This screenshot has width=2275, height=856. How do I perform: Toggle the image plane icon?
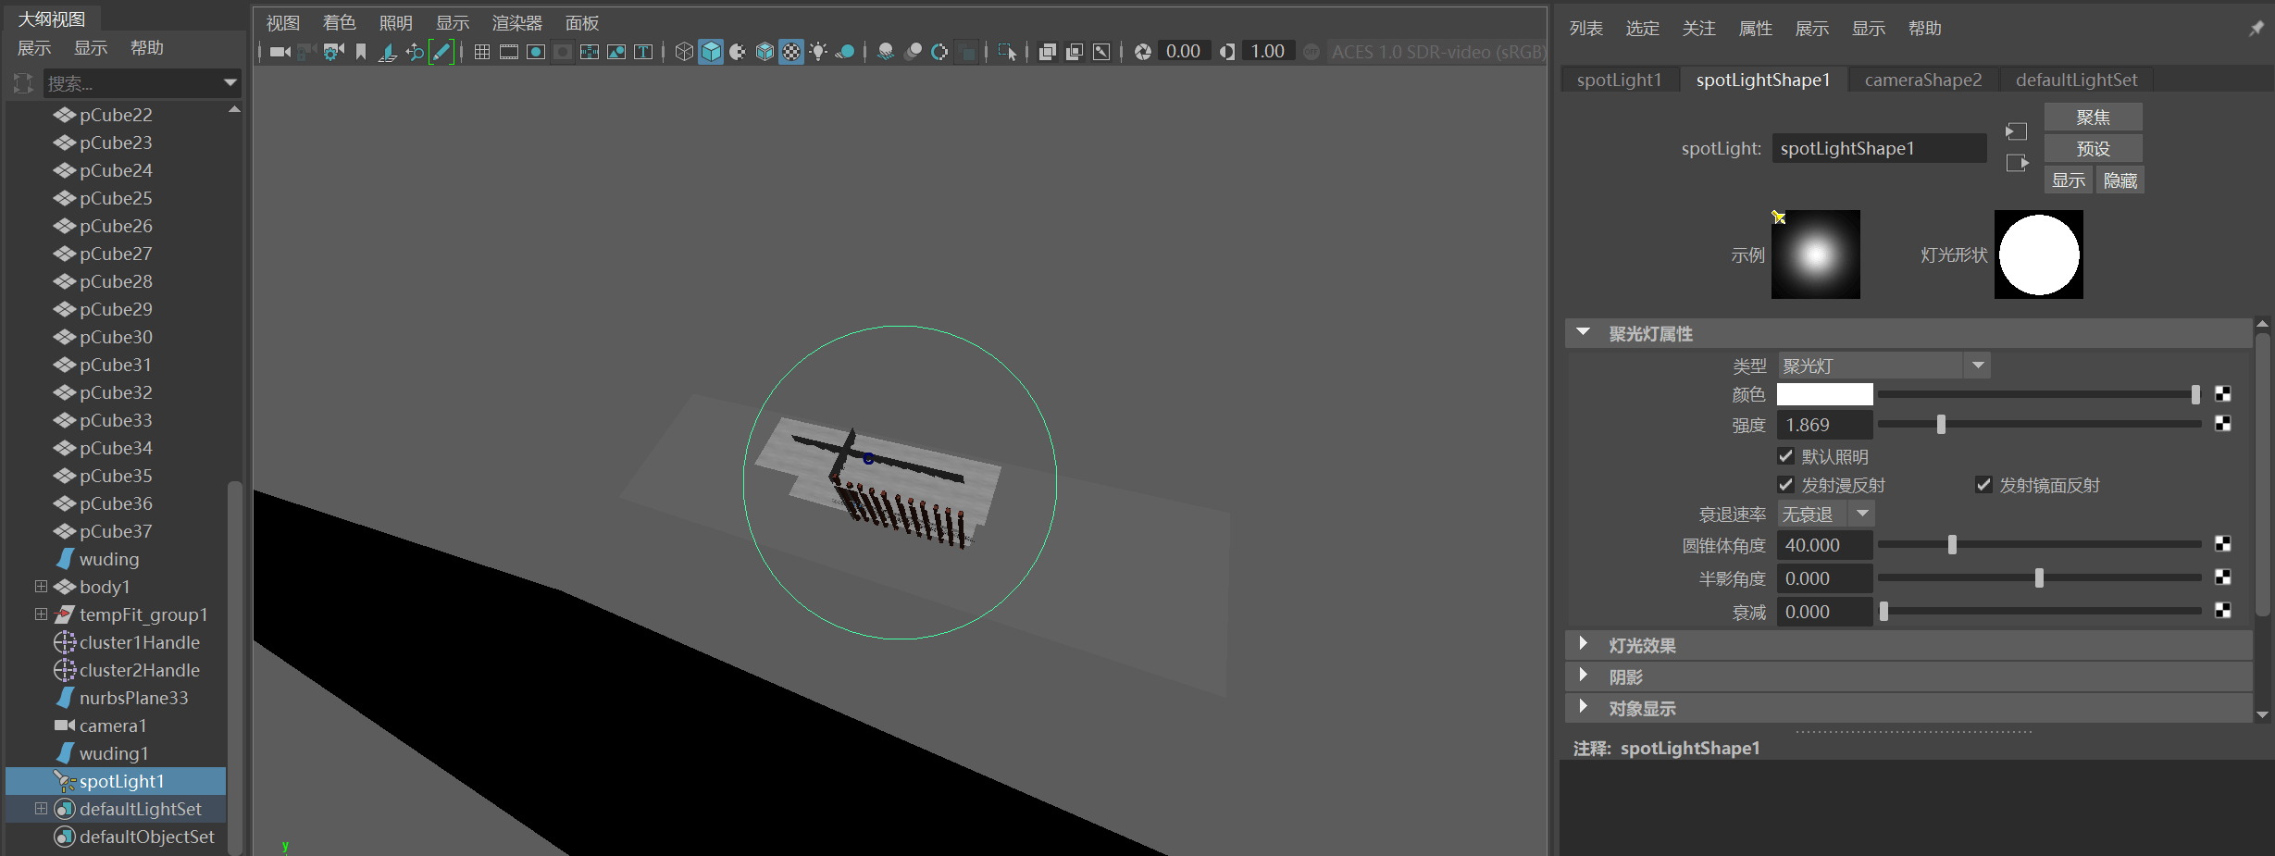point(388,52)
